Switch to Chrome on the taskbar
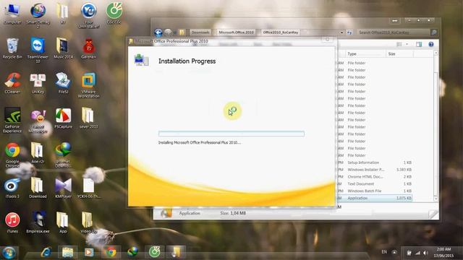The image size is (463, 260). [x=111, y=252]
